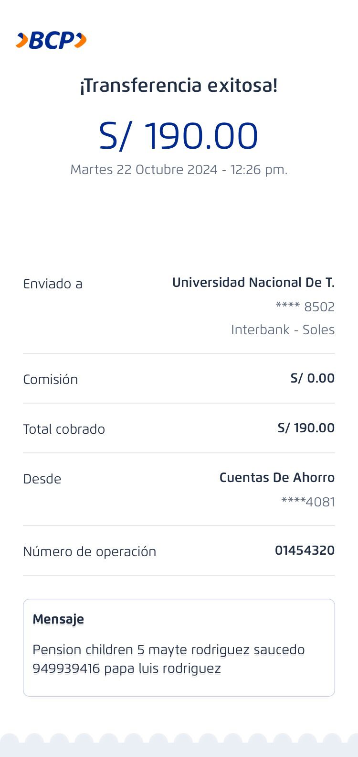Select the large S/ 190.00 transfer amount
Screen dimensions: 358x757
pyautogui.click(x=179, y=136)
